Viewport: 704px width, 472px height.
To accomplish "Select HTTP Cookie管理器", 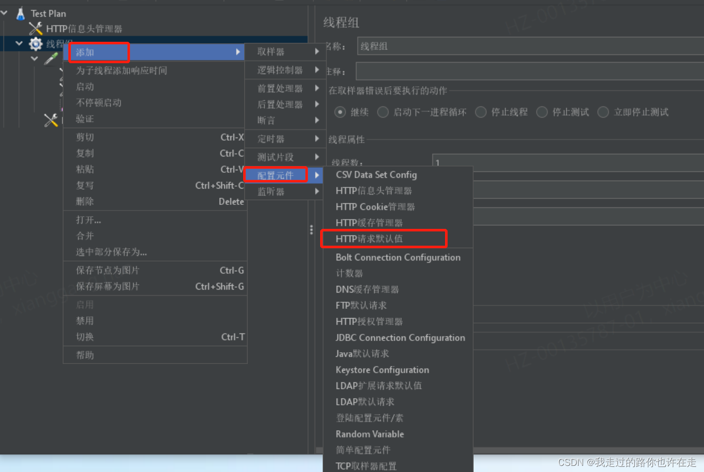I will [398, 207].
